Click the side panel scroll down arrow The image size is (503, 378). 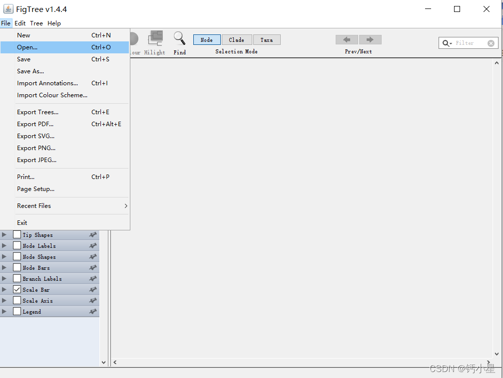tap(103, 363)
